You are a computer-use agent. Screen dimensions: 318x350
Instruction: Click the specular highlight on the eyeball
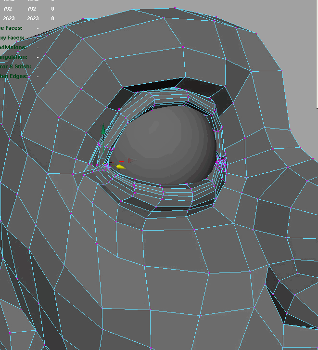tap(154, 127)
